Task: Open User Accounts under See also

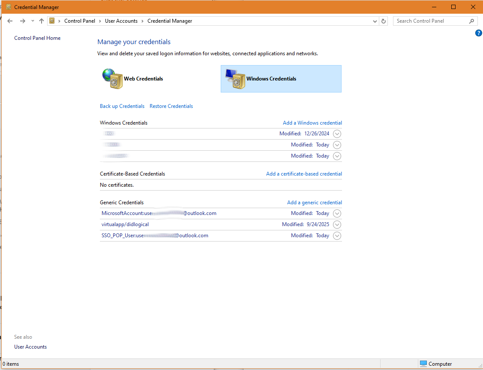Action: [30, 346]
